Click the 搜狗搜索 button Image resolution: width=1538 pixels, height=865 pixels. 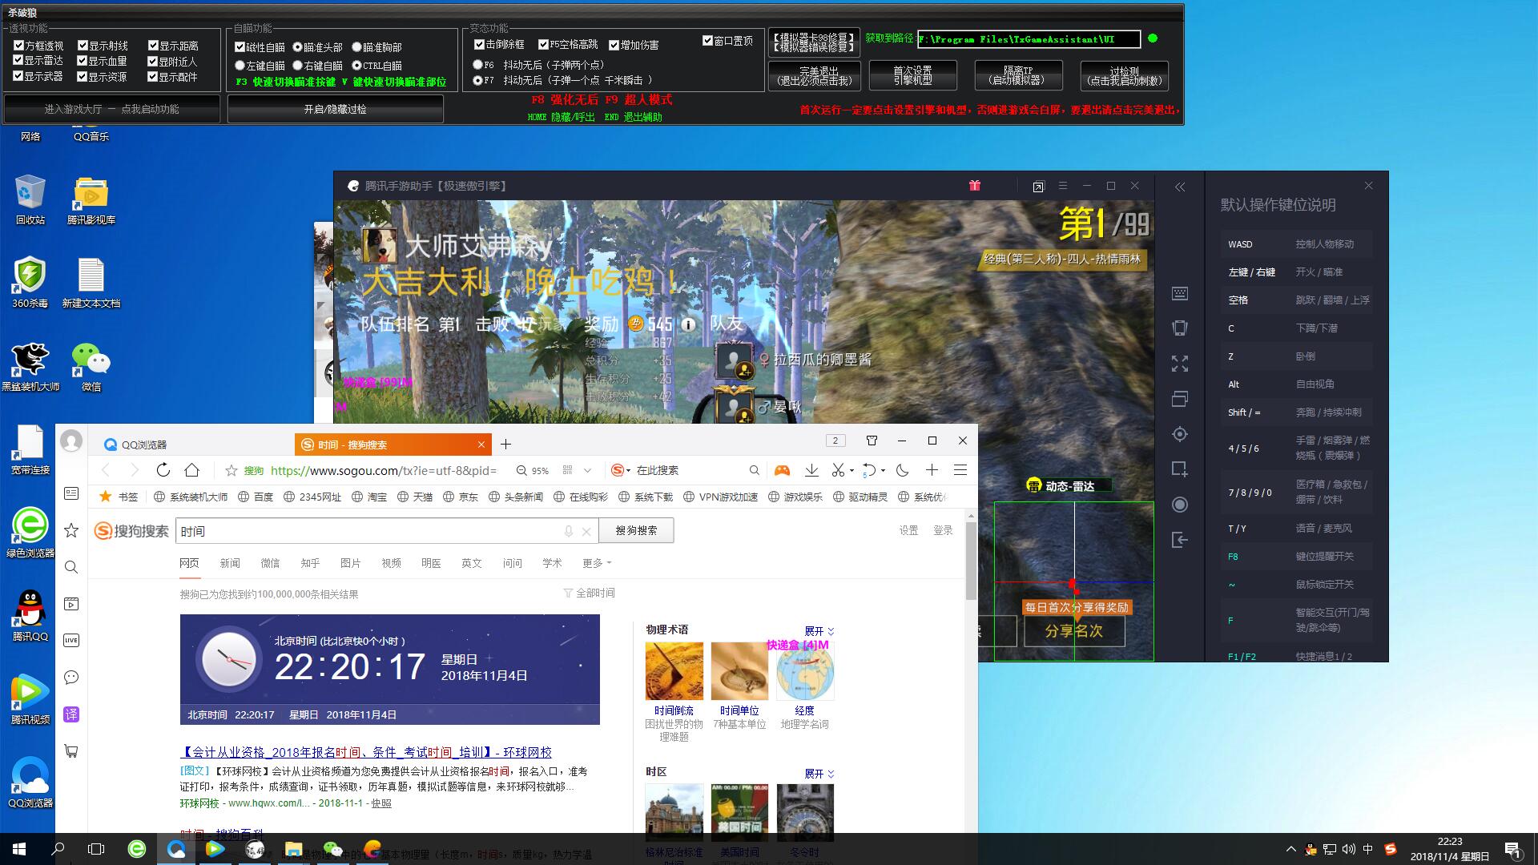tap(636, 530)
